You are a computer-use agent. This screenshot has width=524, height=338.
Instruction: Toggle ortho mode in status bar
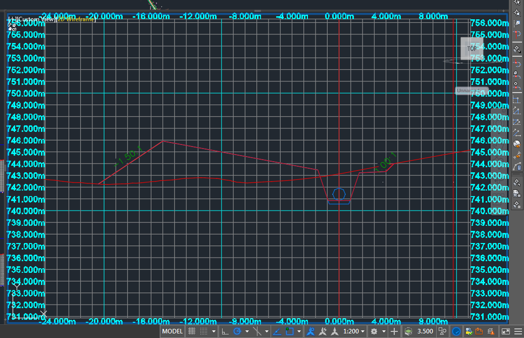tap(225, 331)
